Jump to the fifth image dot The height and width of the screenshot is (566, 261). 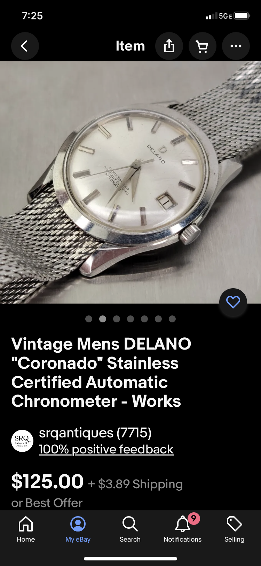[144, 319]
